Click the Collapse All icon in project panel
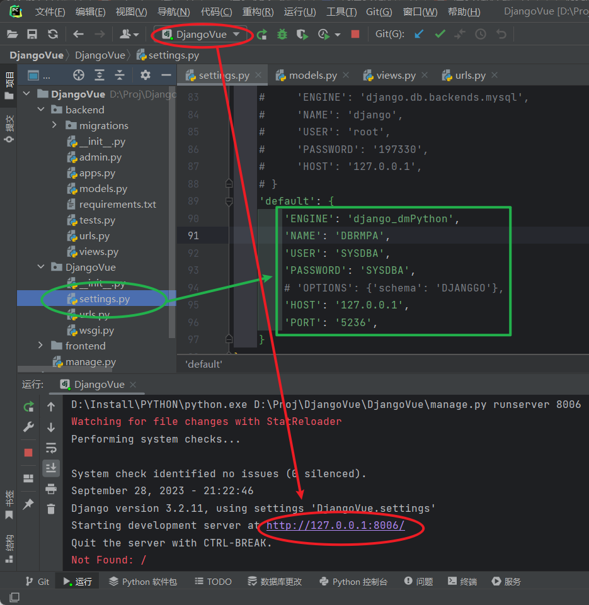The width and height of the screenshot is (589, 605). (x=120, y=76)
